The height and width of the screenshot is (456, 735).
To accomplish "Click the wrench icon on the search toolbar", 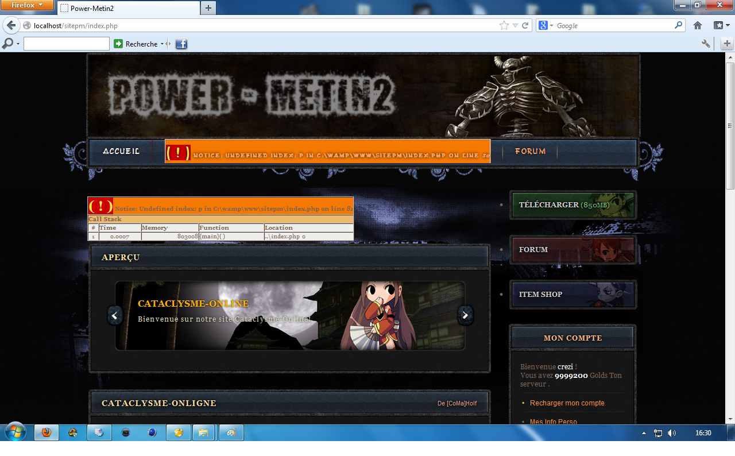I will (706, 44).
